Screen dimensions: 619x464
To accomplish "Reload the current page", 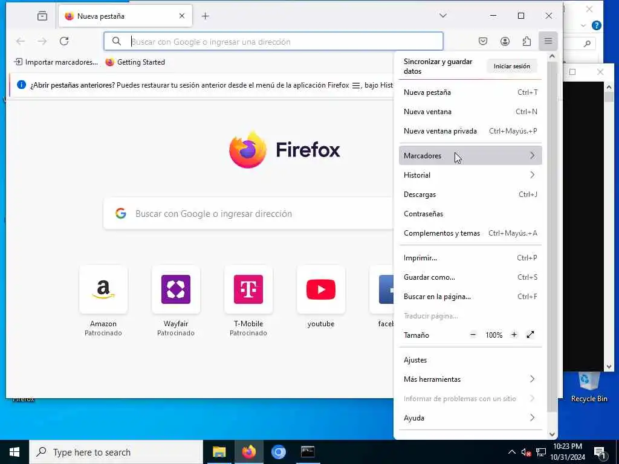I will (x=64, y=41).
